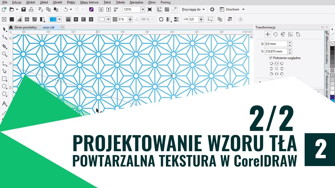Select the top-left anchor point
This screenshot has width=335, height=188.
[x=271, y=63]
